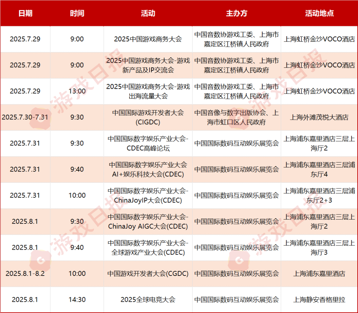
Task: Select the 2025全球电竞大会 activity cell
Action: (148, 299)
